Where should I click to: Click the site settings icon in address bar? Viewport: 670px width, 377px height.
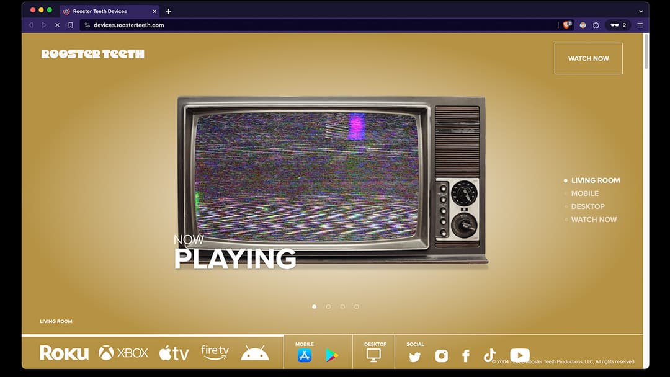tap(87, 25)
